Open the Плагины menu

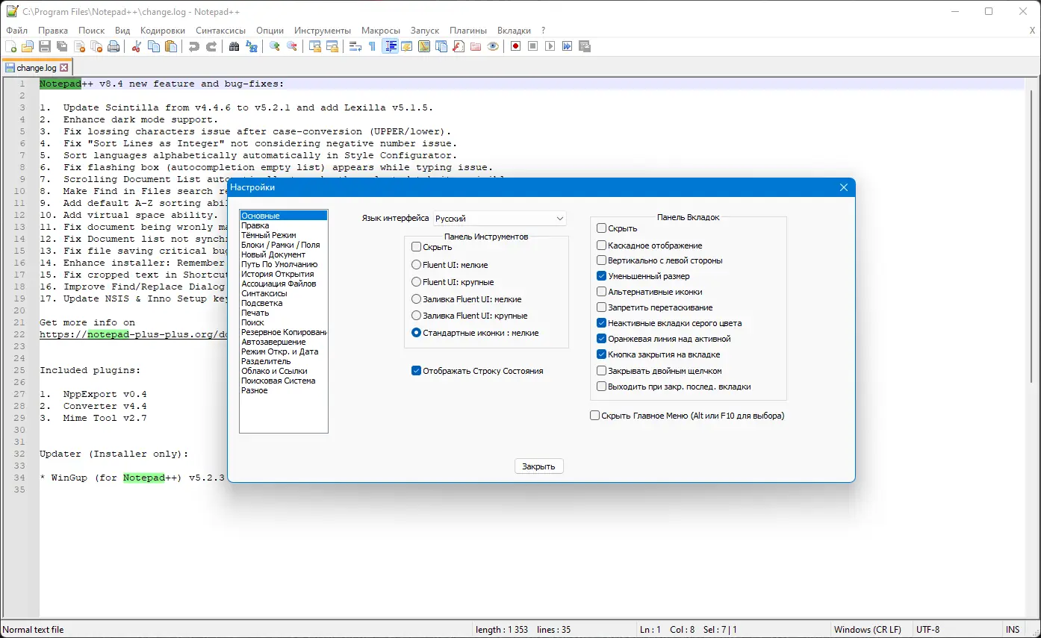467,31
